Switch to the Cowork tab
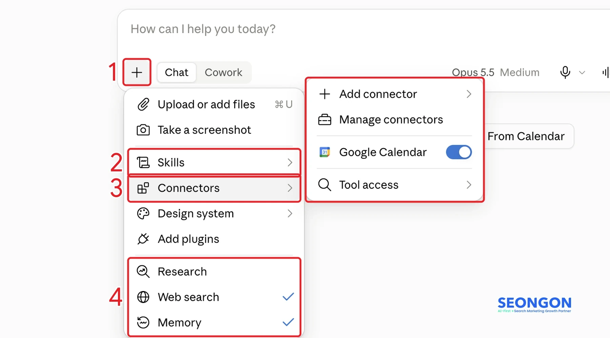Viewport: 610px width, 338px height. (x=224, y=72)
